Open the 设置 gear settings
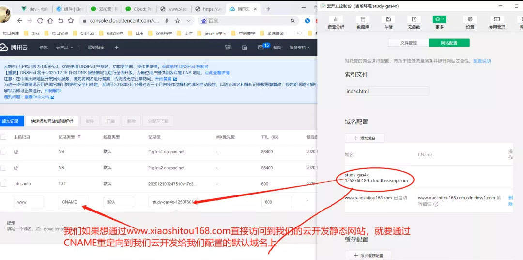523x260 pixels. point(470,22)
